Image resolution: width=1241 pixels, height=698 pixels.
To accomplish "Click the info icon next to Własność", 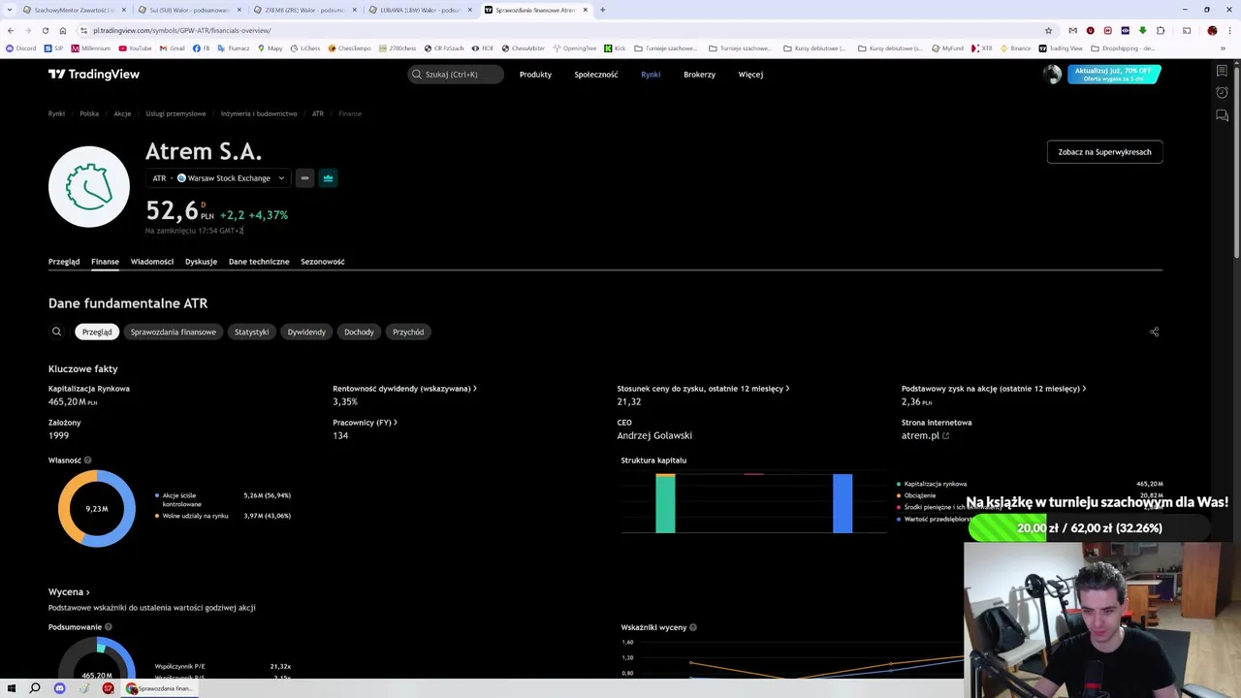I will point(87,460).
